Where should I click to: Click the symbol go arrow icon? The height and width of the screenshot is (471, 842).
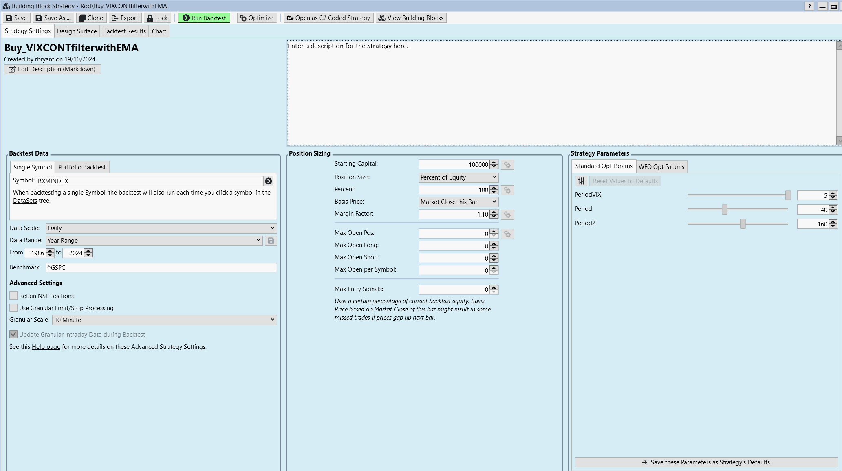[268, 181]
